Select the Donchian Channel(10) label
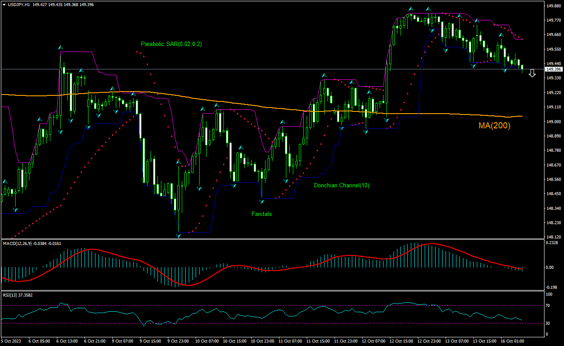This screenshot has height=346, width=564. tap(341, 185)
